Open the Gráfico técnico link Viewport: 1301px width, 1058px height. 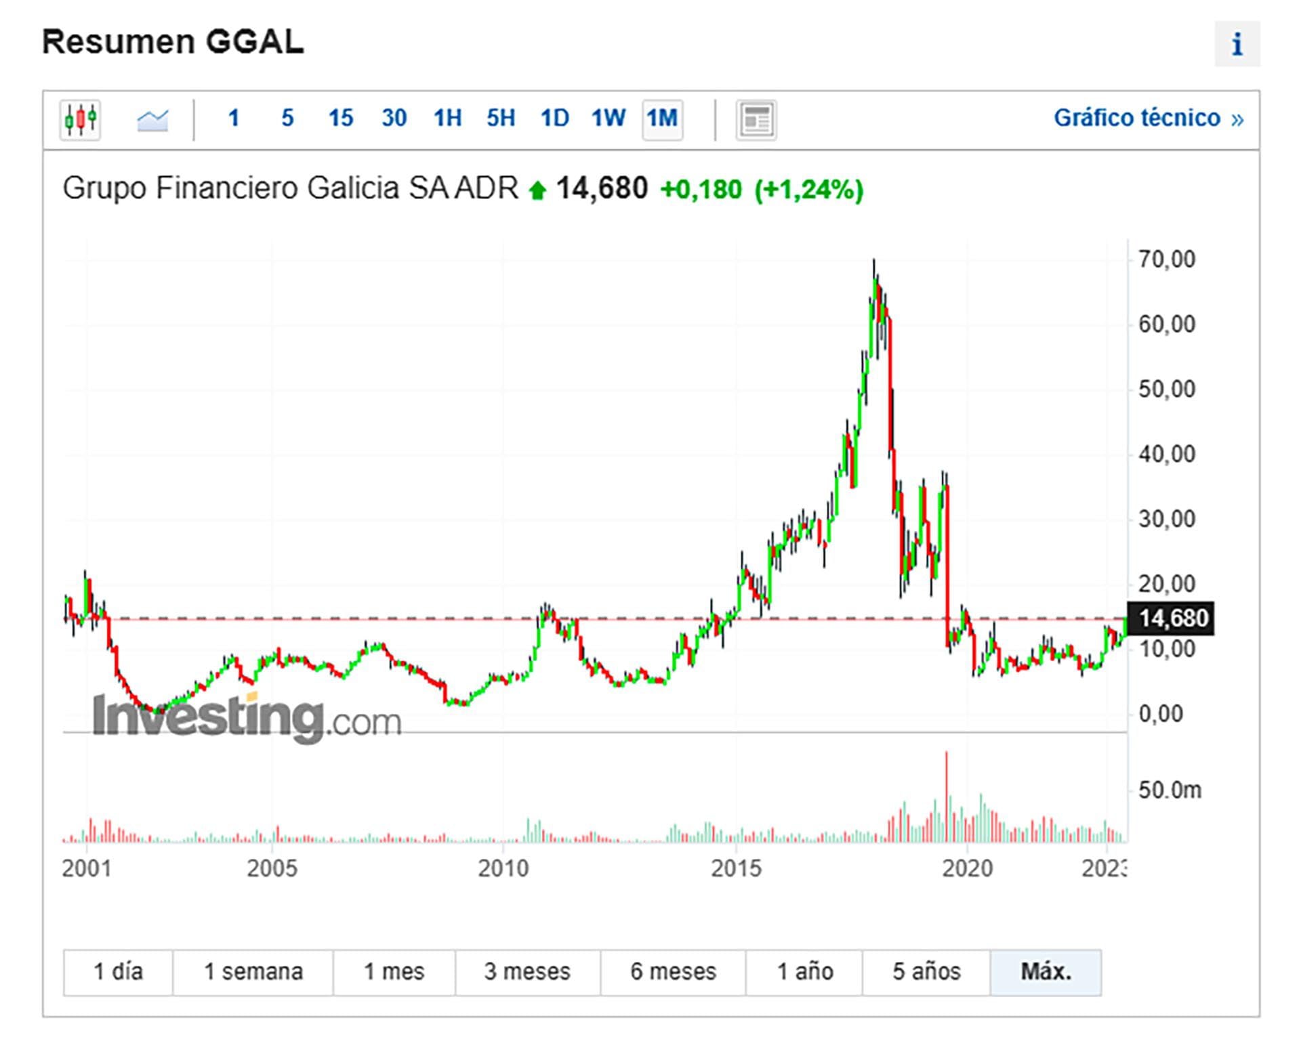[x=1149, y=119]
